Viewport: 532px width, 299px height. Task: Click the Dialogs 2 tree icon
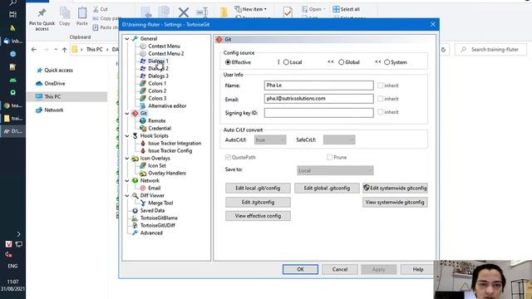143,68
